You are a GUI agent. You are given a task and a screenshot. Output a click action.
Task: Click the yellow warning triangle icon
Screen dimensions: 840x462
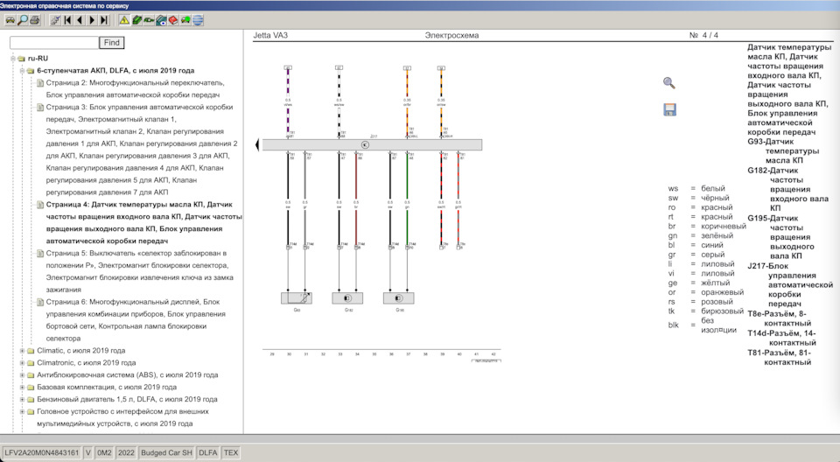click(124, 20)
